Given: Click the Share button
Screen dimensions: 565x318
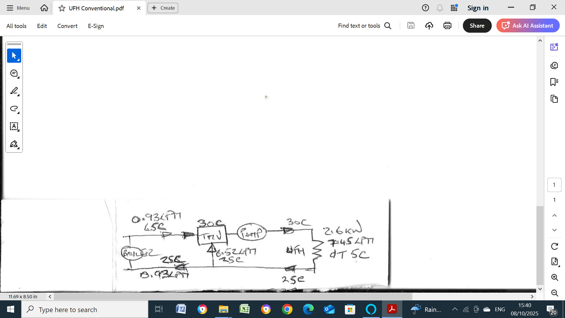Looking at the screenshot, I should click(x=477, y=26).
